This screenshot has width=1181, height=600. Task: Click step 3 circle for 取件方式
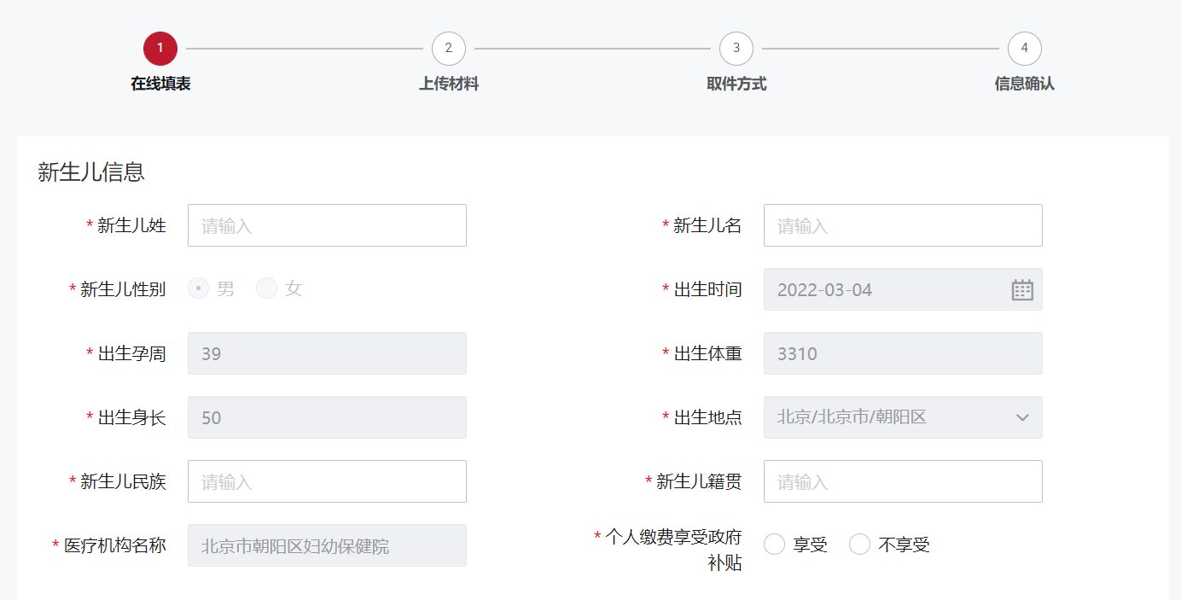[736, 49]
